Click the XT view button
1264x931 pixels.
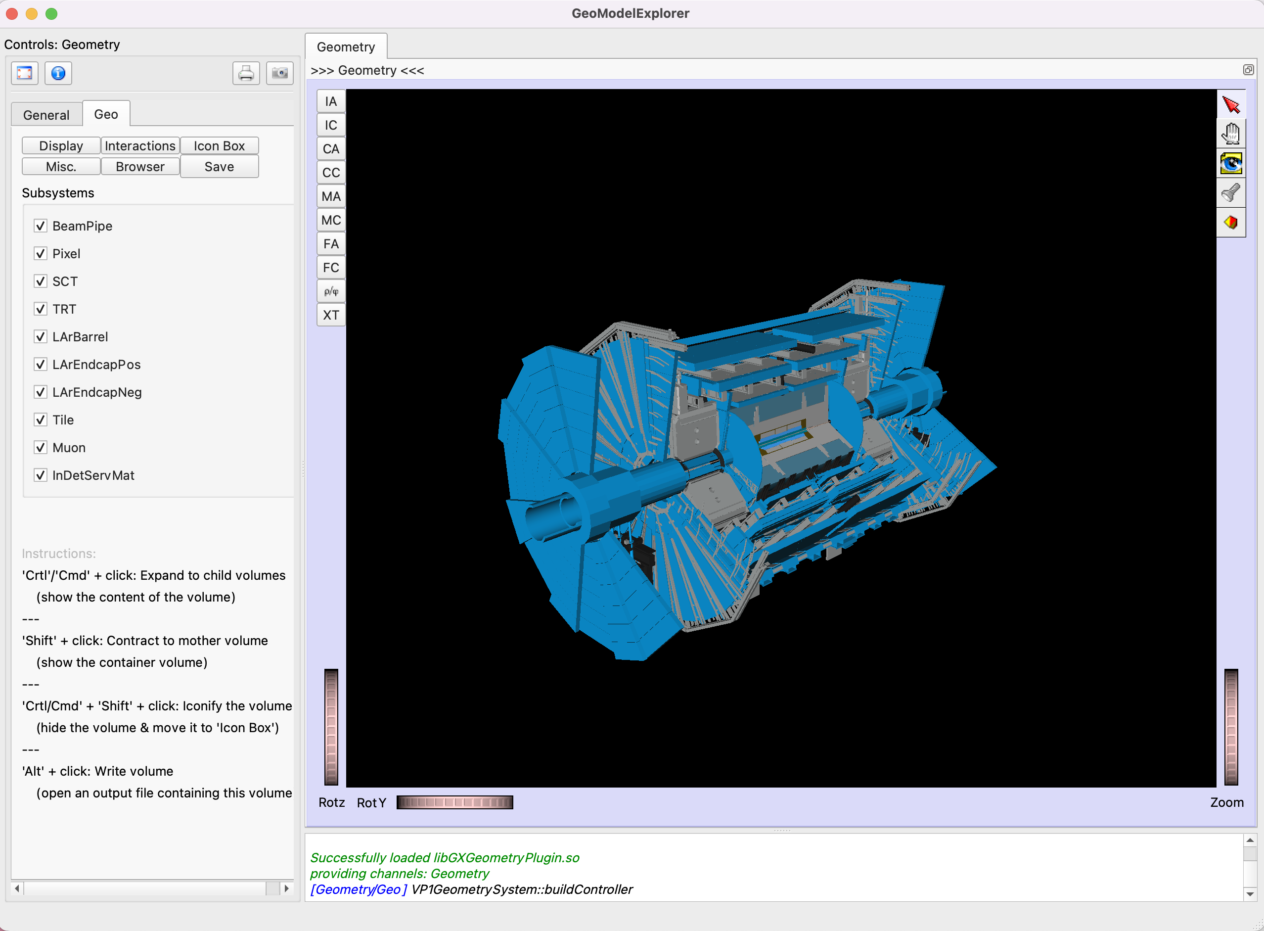331,315
